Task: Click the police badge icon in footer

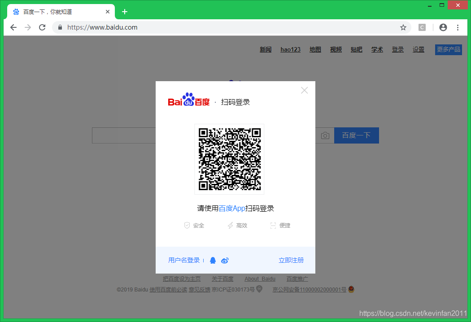Action: pos(351,289)
